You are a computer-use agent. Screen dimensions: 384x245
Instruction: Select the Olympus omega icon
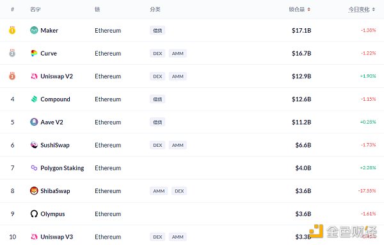tap(34, 214)
